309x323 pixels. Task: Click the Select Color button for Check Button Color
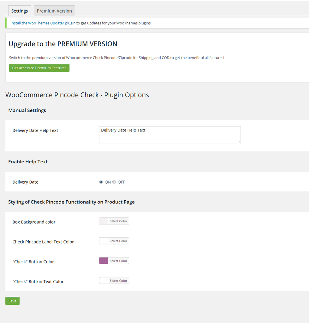point(118,261)
